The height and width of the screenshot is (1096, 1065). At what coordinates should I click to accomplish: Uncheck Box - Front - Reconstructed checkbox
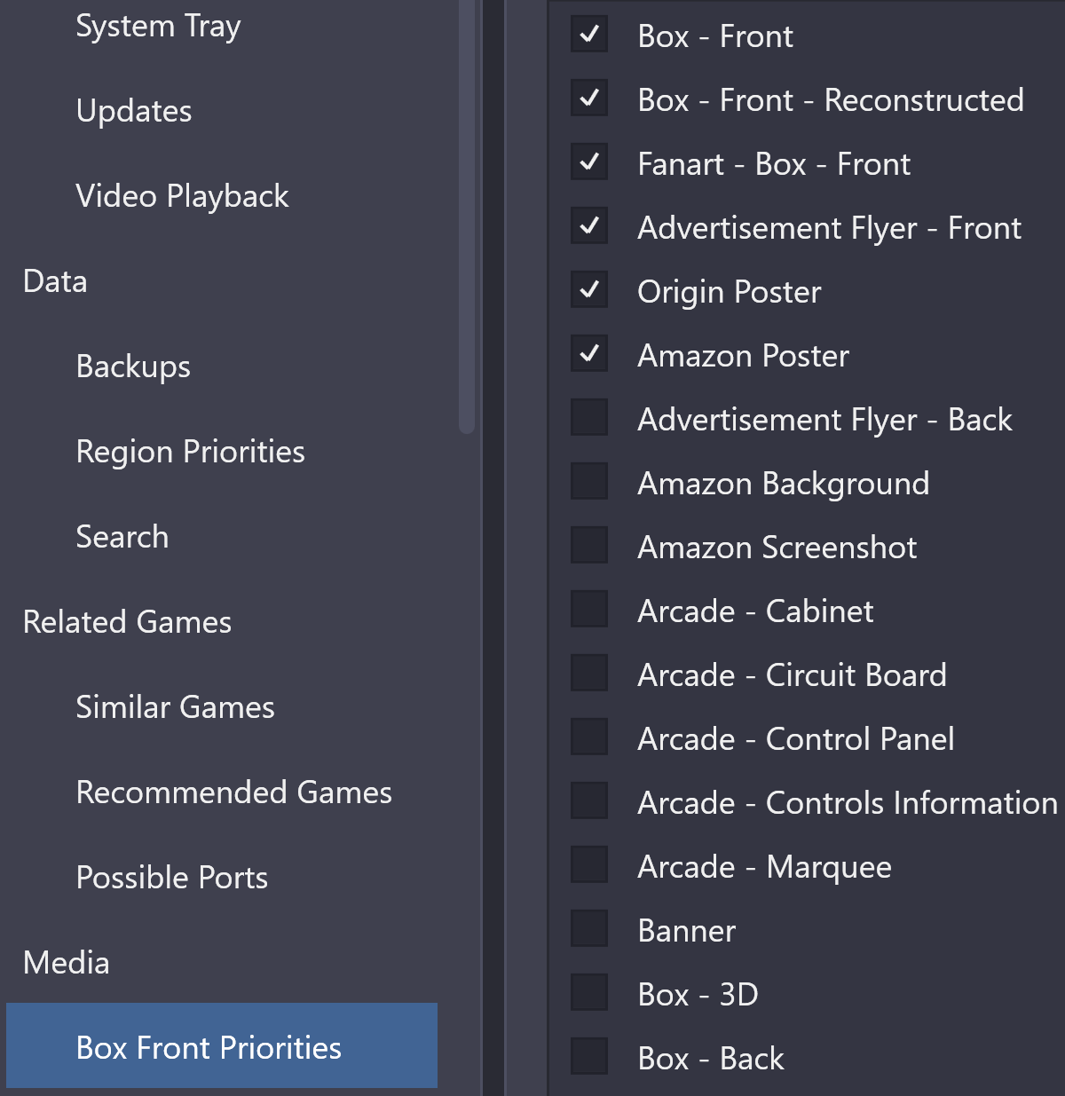[x=589, y=99]
